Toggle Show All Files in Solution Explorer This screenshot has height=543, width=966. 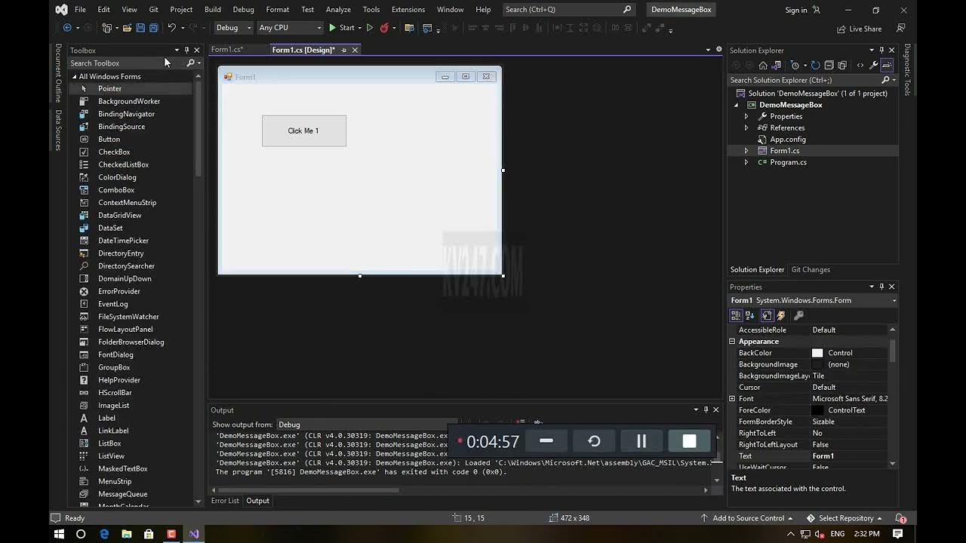pyautogui.click(x=842, y=66)
